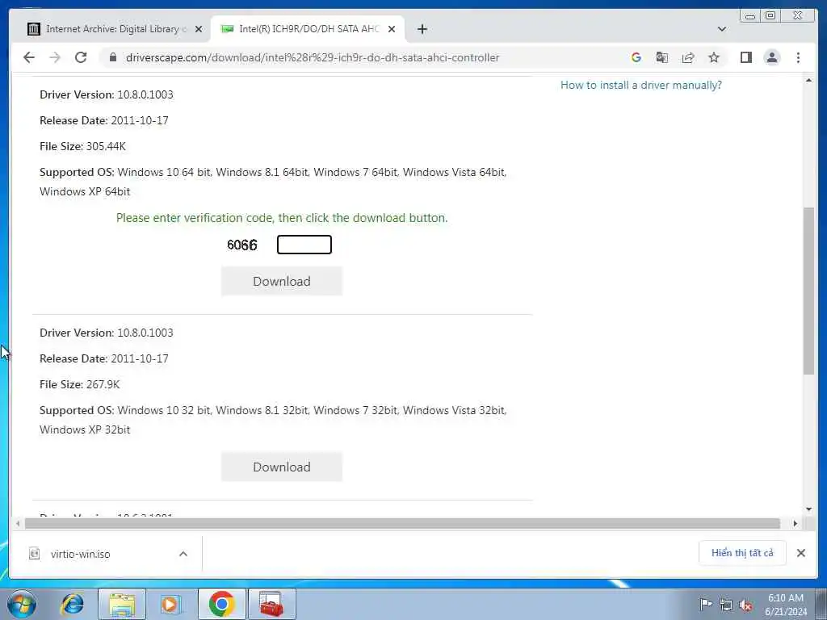
Task: Expand the tab search dropdown
Action: coord(722,29)
